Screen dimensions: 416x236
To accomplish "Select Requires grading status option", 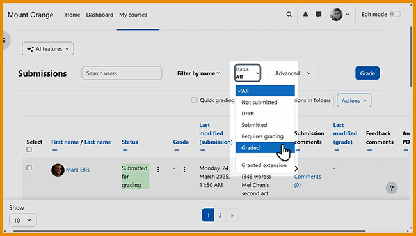I will (x=265, y=136).
